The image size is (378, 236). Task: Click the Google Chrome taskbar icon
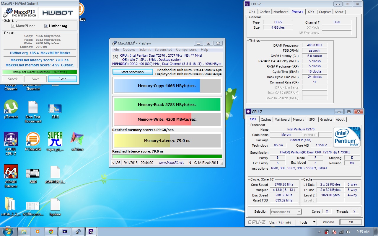point(51,232)
